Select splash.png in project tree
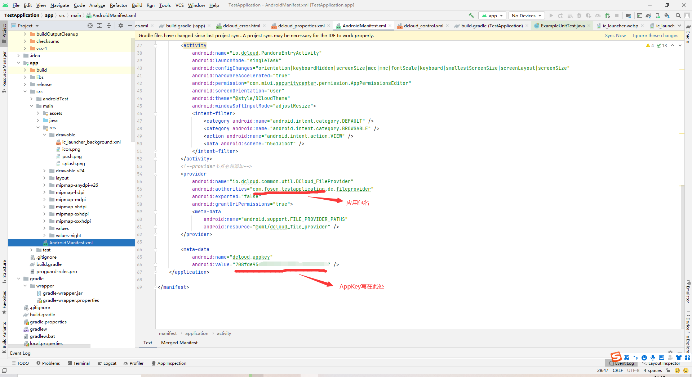This screenshot has width=692, height=377. [x=74, y=163]
